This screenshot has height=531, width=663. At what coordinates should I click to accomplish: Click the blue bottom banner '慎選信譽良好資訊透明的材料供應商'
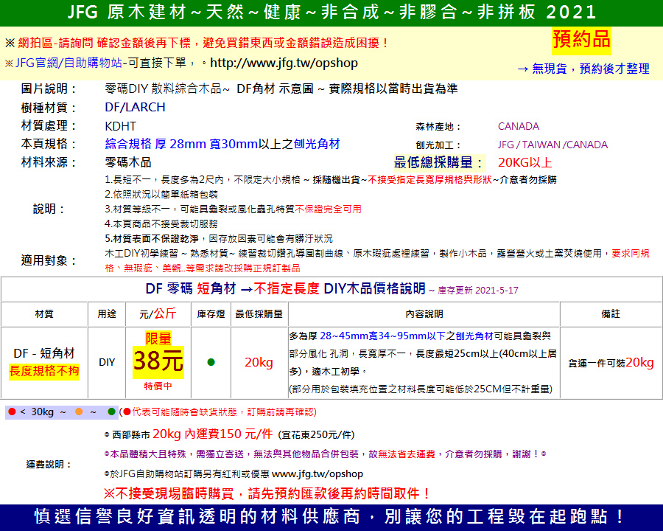(331, 517)
